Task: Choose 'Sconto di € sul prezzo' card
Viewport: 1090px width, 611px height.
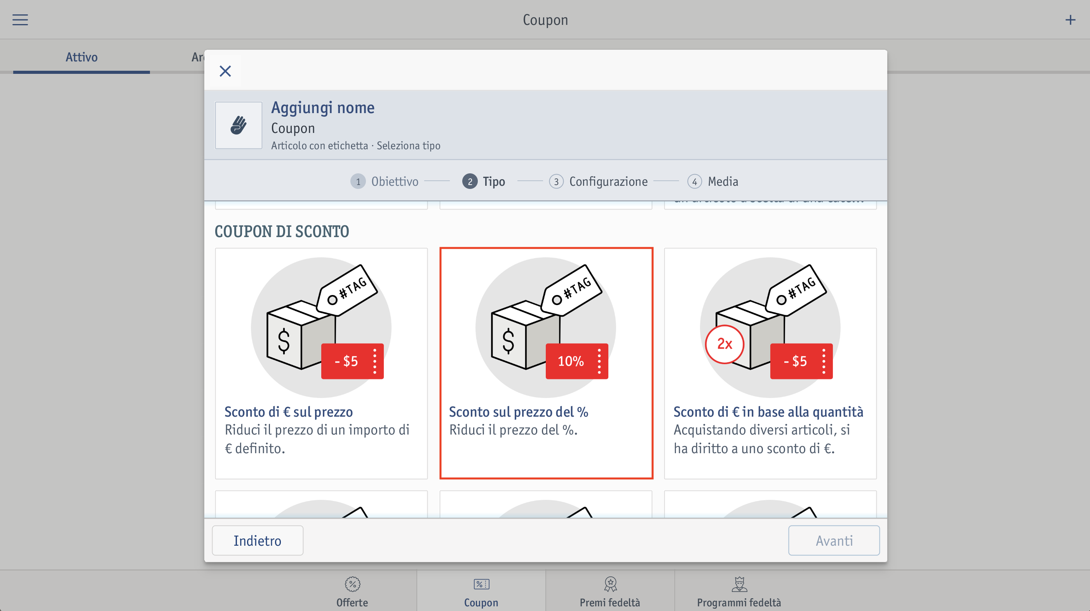Action: point(321,363)
